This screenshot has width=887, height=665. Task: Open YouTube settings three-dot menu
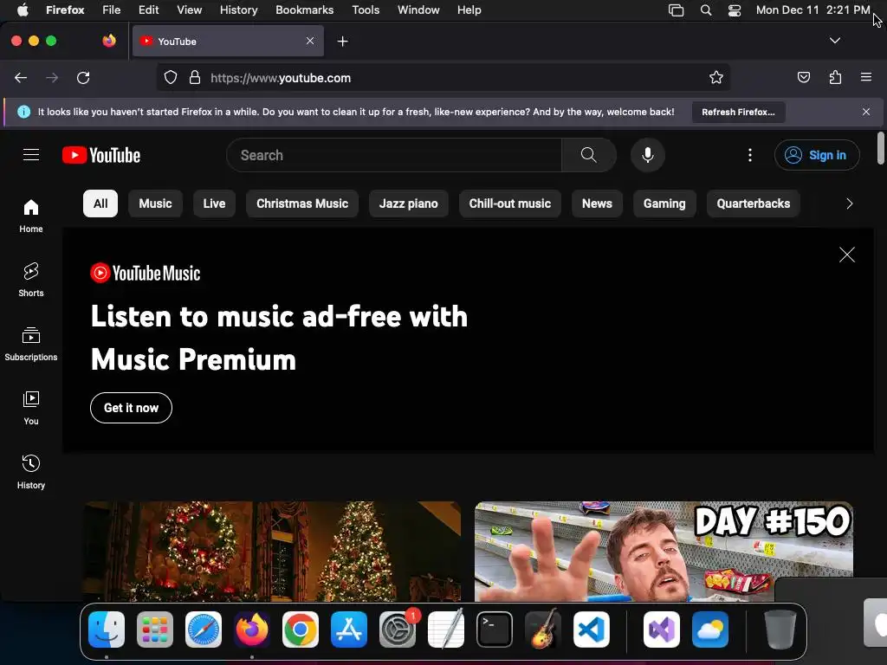[750, 155]
